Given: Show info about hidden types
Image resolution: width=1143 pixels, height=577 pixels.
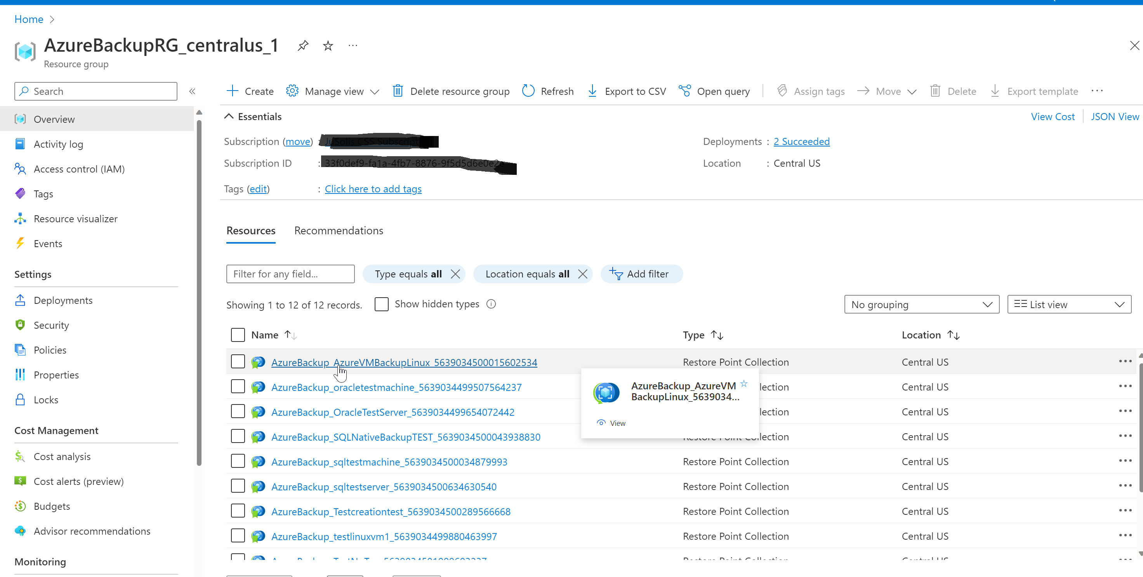Looking at the screenshot, I should (x=491, y=304).
